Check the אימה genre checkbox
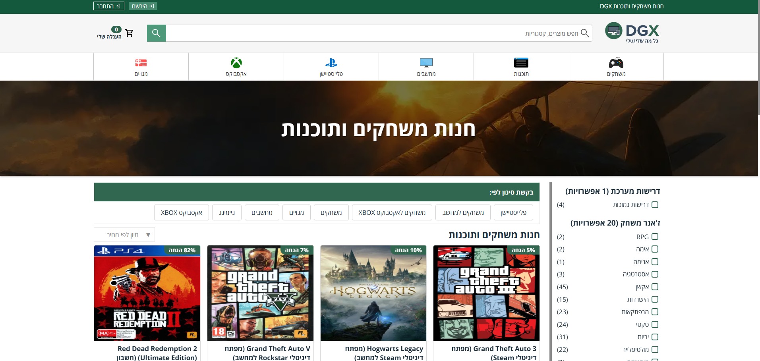Image resolution: width=760 pixels, height=361 pixels. (x=655, y=249)
